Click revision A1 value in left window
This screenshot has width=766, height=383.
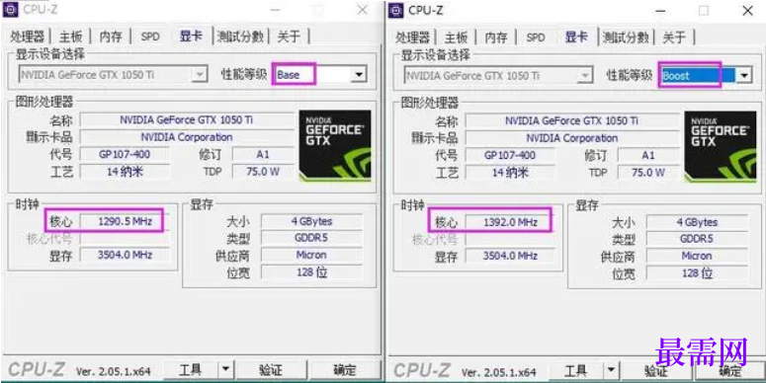[263, 155]
